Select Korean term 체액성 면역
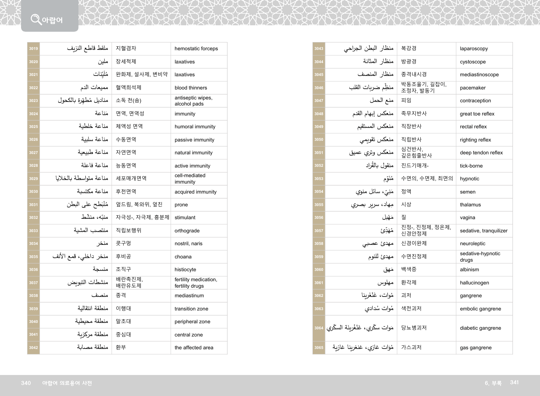The width and height of the screenshot is (540, 396). 129,127
